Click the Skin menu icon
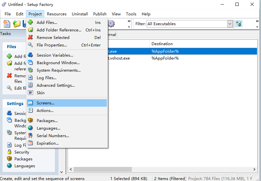The image size is (261, 181). pyautogui.click(x=30, y=93)
